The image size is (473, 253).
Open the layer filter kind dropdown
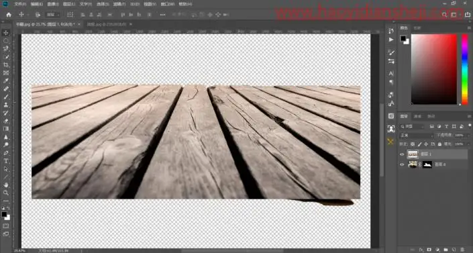pyautogui.click(x=411, y=126)
